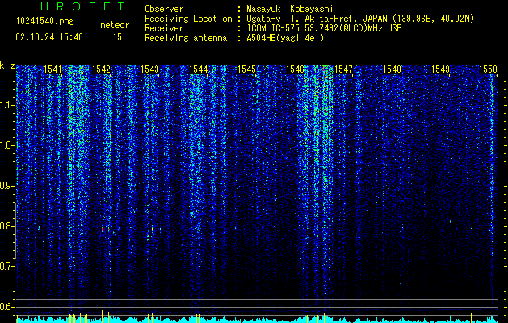Click the 1541 time marker
The image size is (508, 323).
coord(52,69)
